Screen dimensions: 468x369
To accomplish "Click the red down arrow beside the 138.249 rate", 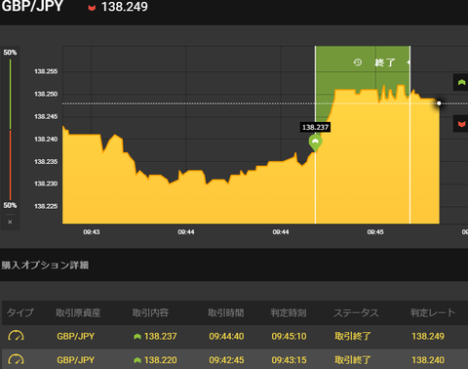I will pos(92,8).
